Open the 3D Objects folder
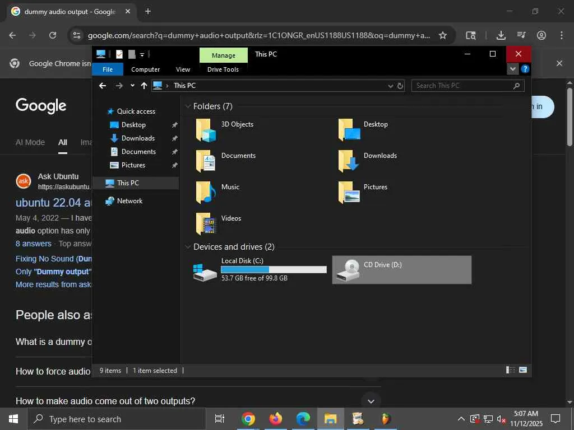The height and width of the screenshot is (430, 574). click(x=224, y=130)
